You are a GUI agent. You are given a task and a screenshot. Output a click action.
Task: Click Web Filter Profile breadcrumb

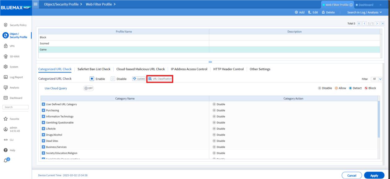99,4
